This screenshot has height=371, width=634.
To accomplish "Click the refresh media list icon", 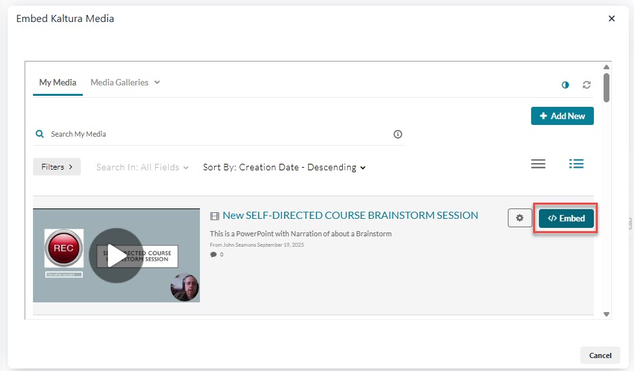I will [587, 85].
